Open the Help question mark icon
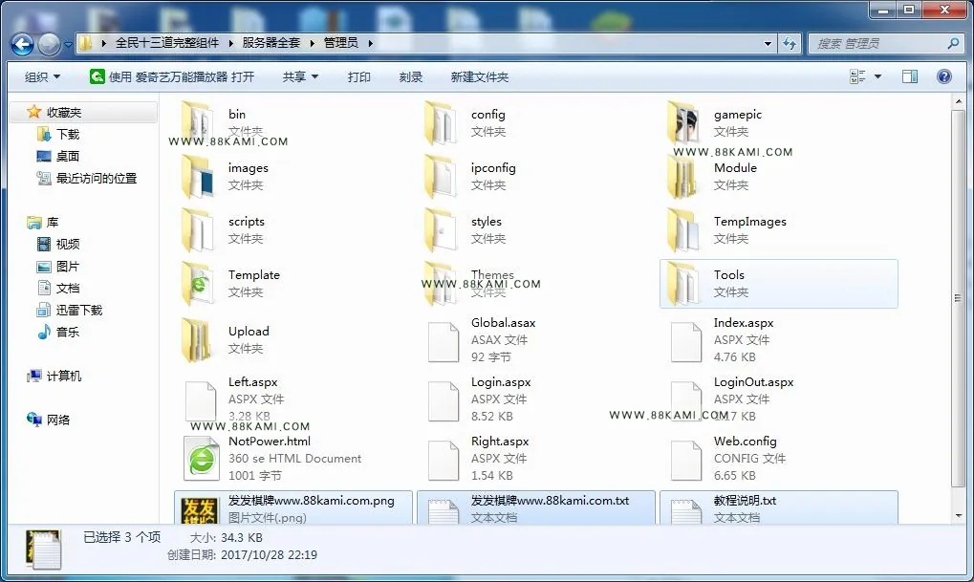974x582 pixels. click(943, 76)
